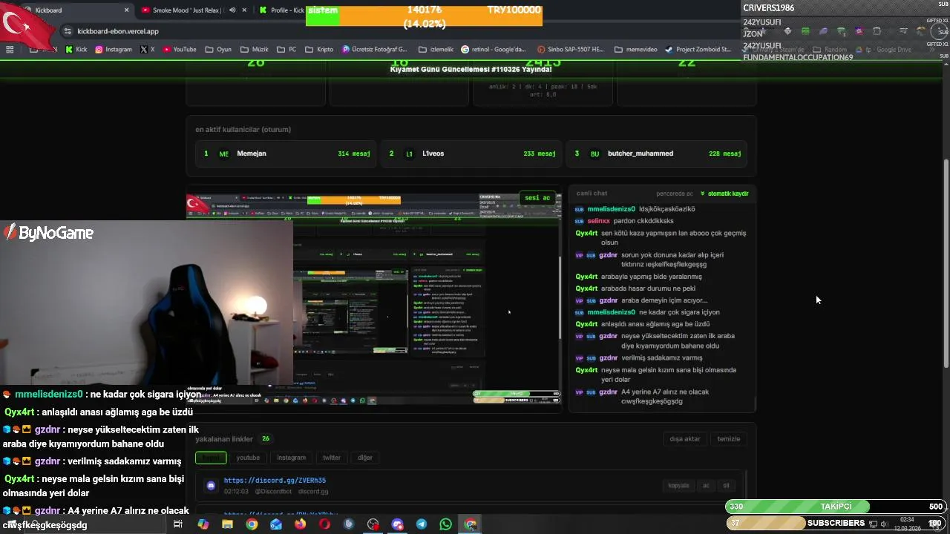
Task: Close the Kickboard browser tab
Action: [x=126, y=10]
